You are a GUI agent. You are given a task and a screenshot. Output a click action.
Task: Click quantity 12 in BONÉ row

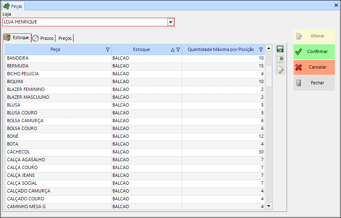[261, 137]
